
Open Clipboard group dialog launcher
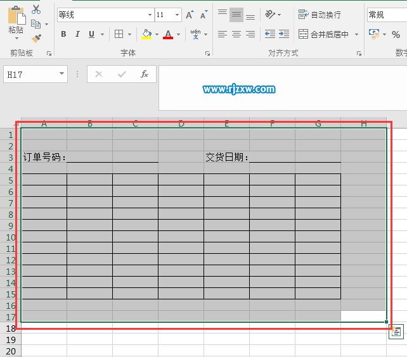pos(49,53)
